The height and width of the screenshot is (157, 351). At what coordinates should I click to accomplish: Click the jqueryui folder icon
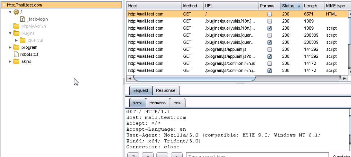(22, 40)
